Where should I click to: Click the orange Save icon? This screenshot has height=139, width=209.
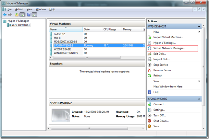pyautogui.click(x=150, y=126)
